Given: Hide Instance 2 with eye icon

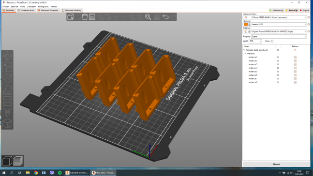Looking at the screenshot, I should pos(278,61).
